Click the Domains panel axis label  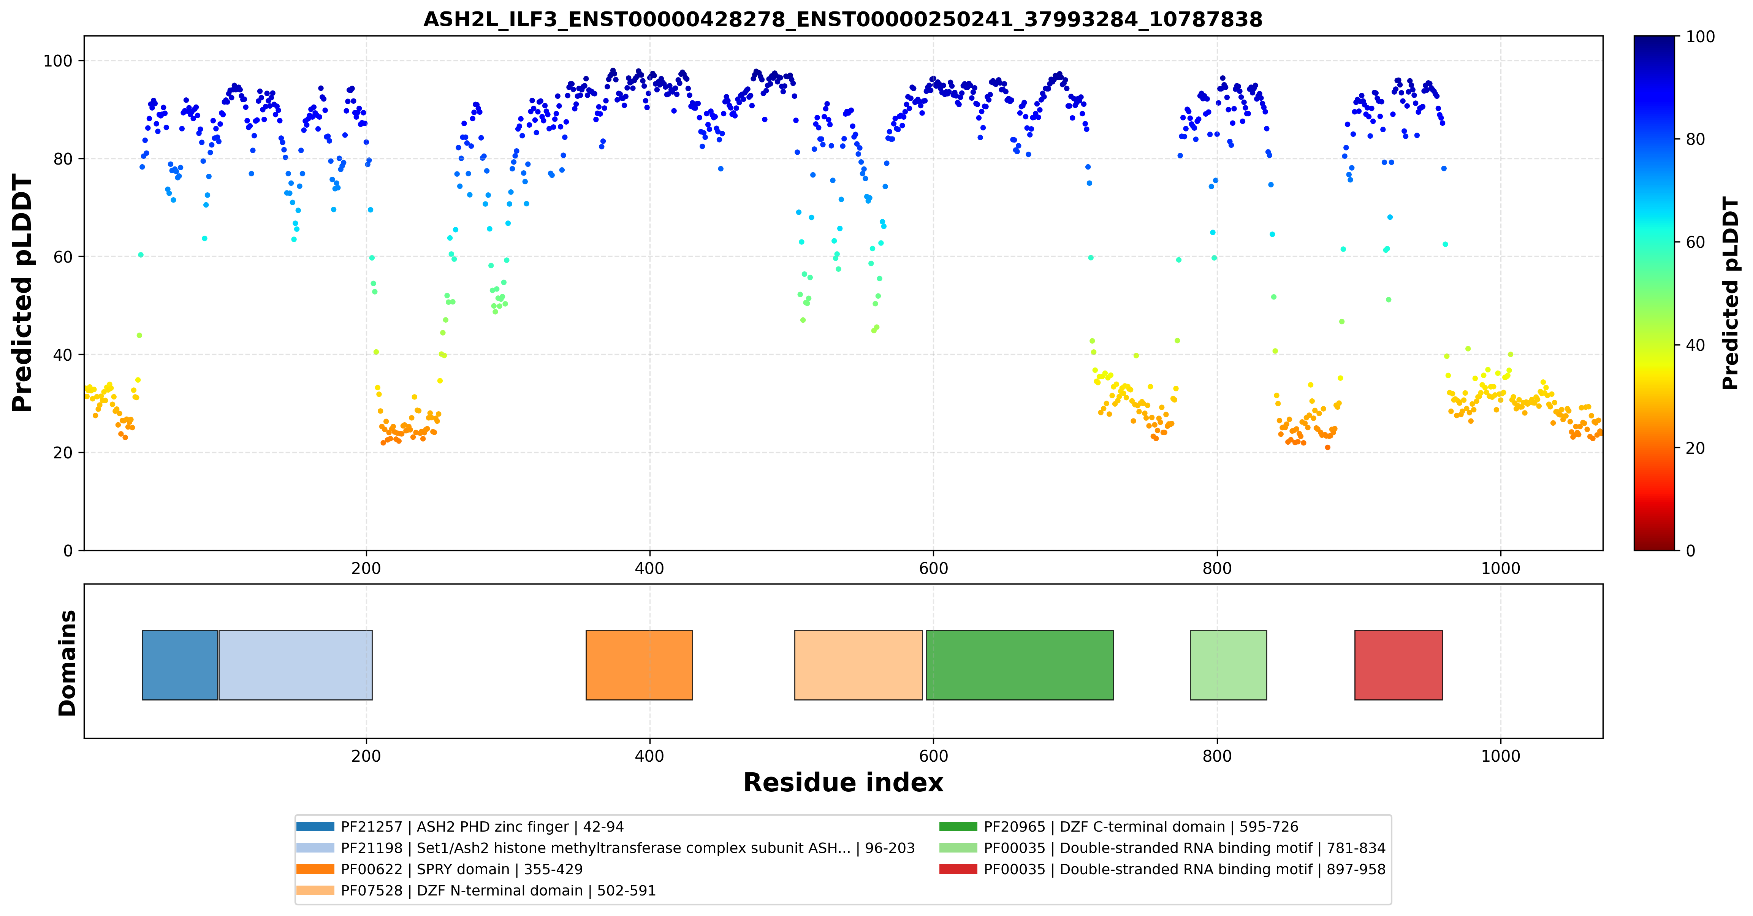[x=67, y=663]
